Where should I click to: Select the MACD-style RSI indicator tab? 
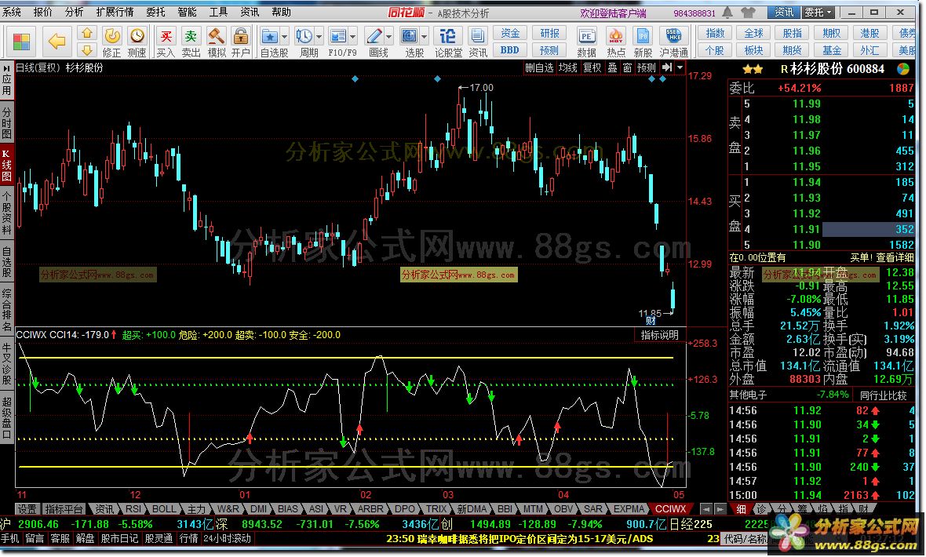pos(133,508)
